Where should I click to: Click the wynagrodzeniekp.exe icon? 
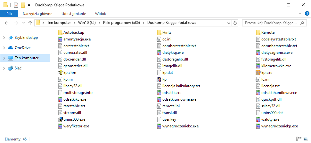[258, 126]
